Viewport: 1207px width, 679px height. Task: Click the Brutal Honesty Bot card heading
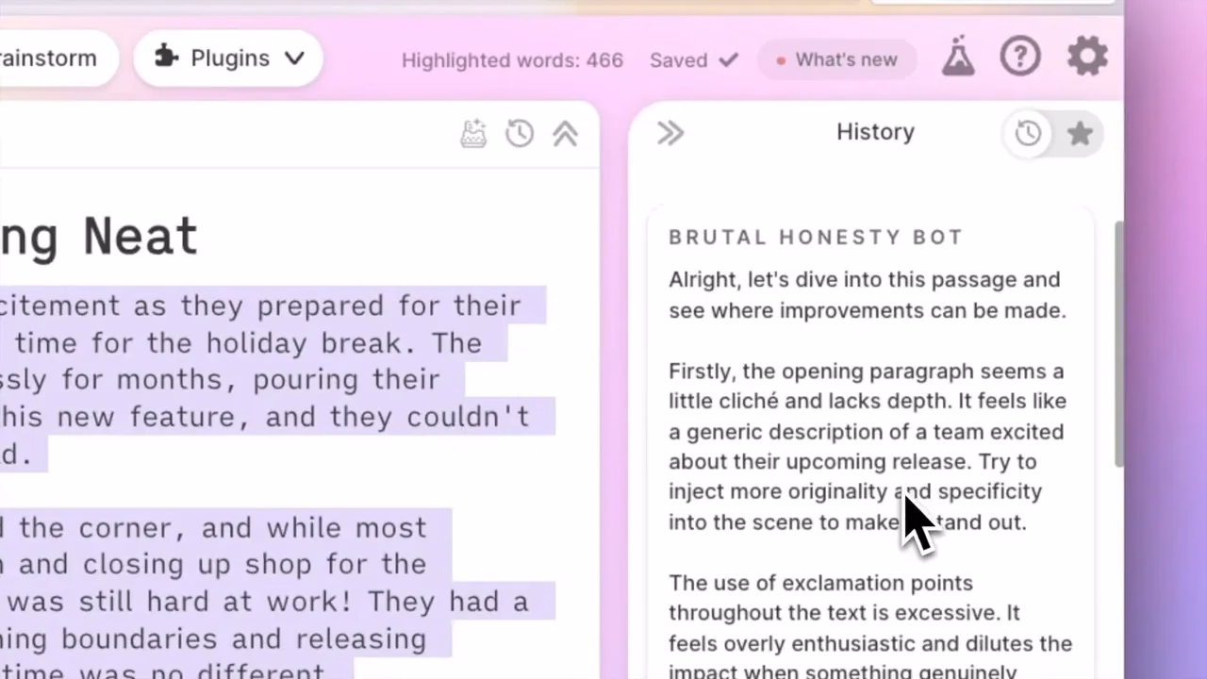pyautogui.click(x=816, y=238)
